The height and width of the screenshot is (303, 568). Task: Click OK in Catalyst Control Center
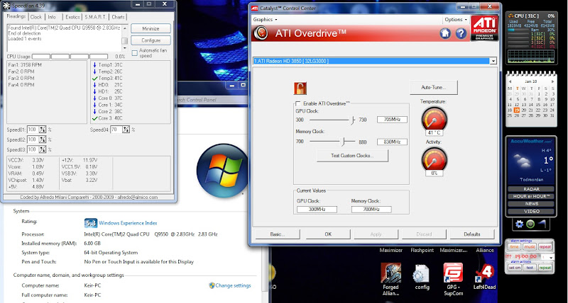pos(328,234)
